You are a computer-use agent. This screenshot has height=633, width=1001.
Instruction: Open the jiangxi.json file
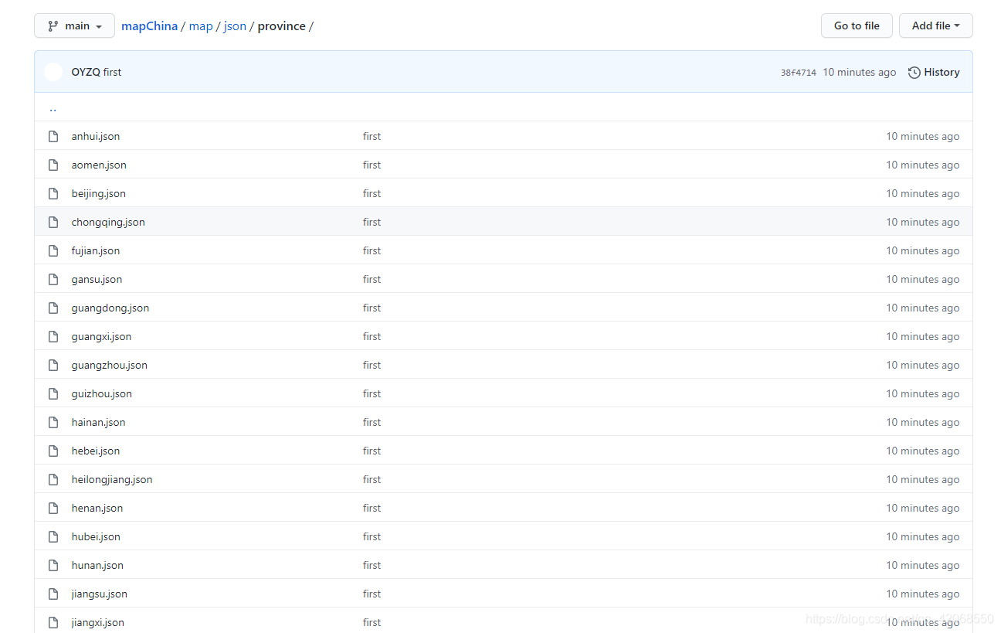point(98,622)
